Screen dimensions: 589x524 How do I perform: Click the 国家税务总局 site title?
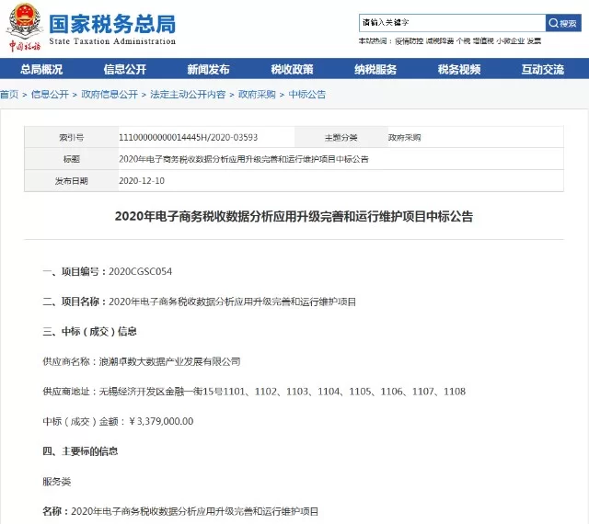111,23
